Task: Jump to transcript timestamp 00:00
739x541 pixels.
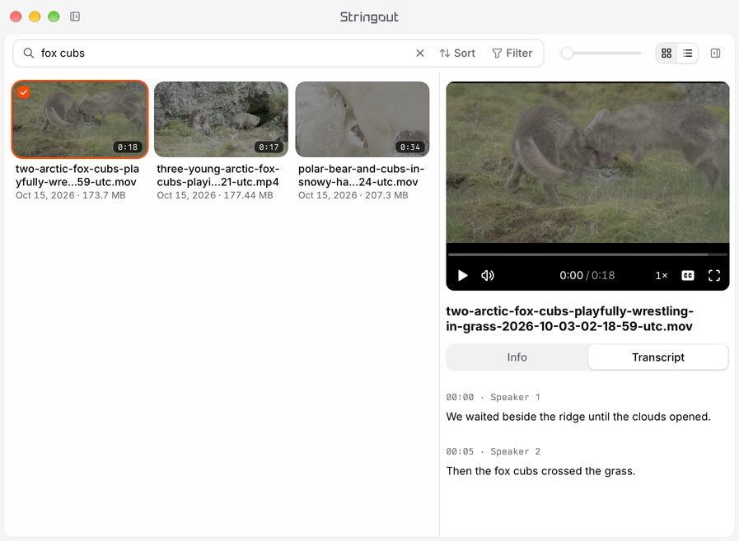Action: click(460, 397)
